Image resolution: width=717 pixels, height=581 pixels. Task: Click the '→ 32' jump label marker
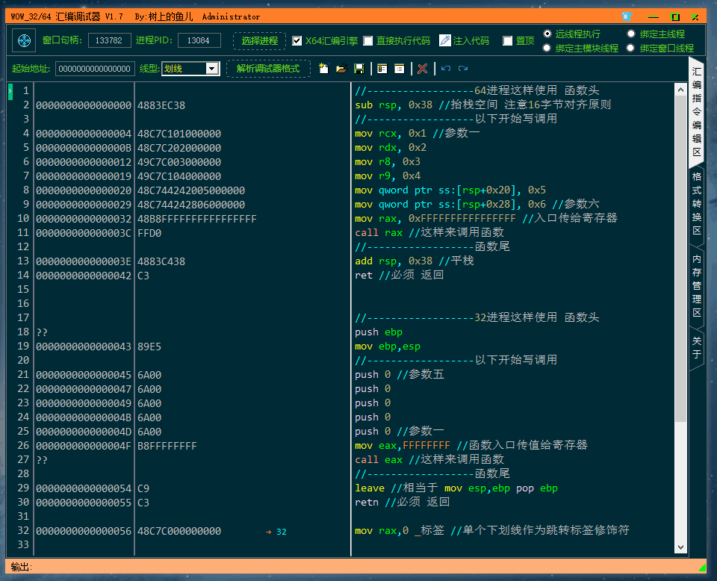click(x=276, y=532)
